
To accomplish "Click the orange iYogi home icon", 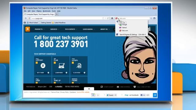I will (28, 29).
